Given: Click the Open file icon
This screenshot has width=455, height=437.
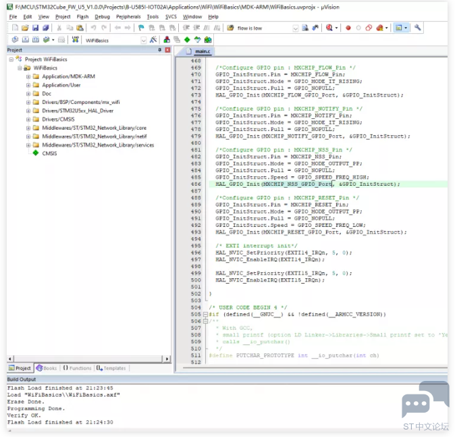Looking at the screenshot, I should (x=25, y=28).
